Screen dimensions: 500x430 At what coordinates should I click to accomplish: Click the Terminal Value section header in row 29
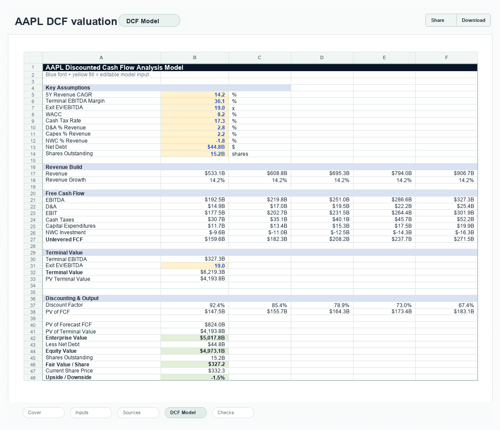[260, 252]
